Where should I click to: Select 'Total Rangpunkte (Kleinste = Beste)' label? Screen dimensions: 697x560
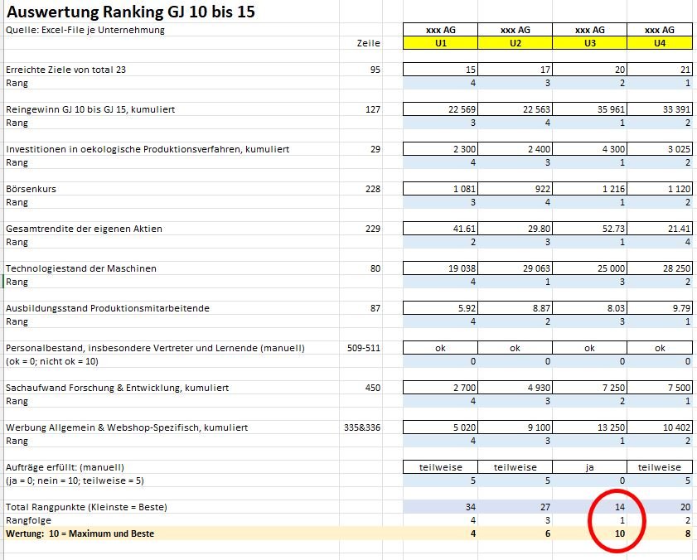tap(86, 507)
